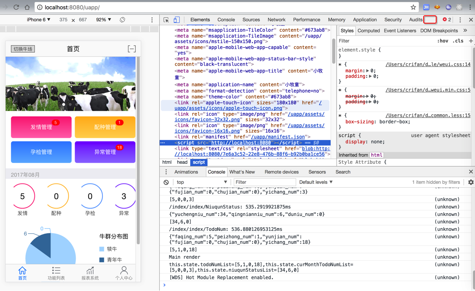Rotate device with orientation icon
This screenshot has width=475, height=291.
[x=122, y=20]
